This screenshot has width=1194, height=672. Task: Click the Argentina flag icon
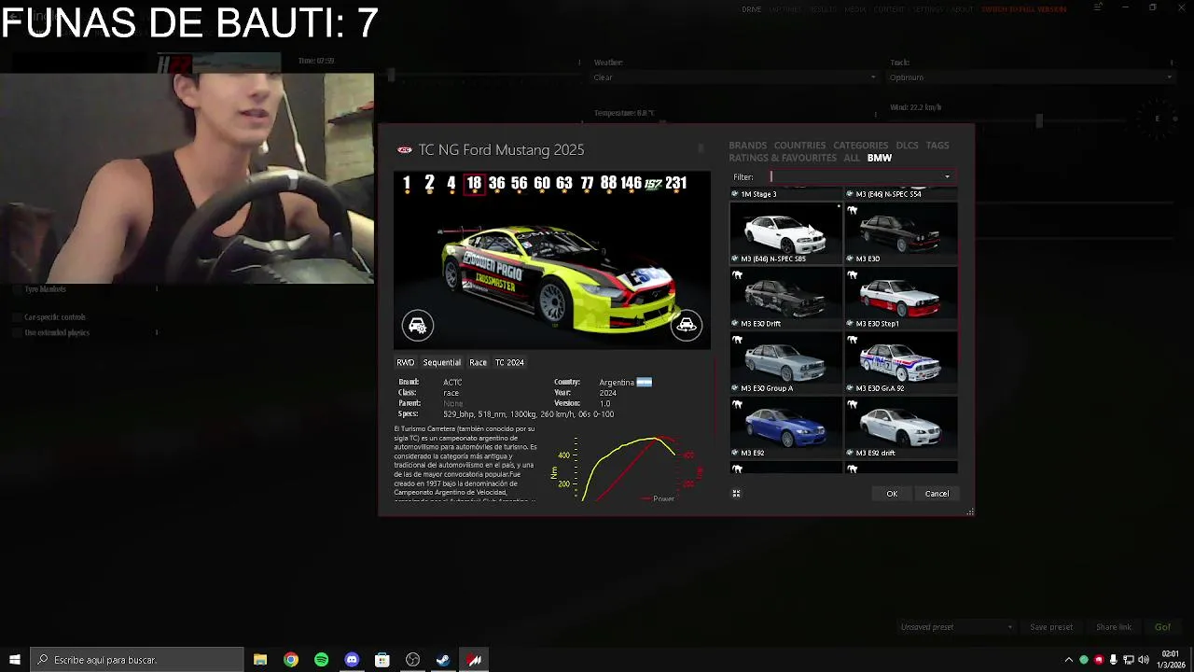[x=645, y=382]
